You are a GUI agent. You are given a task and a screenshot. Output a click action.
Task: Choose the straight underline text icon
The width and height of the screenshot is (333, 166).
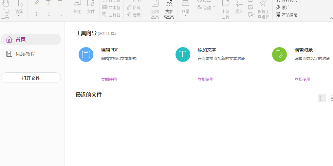pyautogui.click(x=60, y=3)
